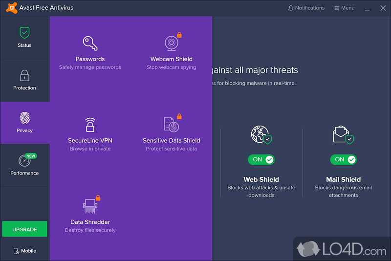This screenshot has height=261, width=391.
Task: Switch to the Privacy tab label
Action: (24, 130)
